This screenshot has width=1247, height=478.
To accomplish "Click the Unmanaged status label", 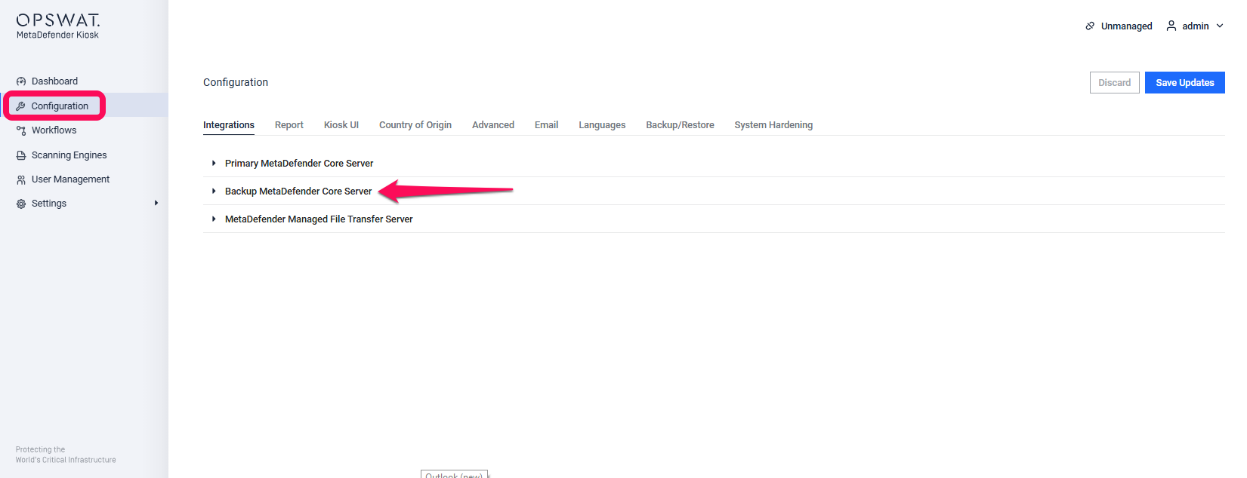I will pos(1127,26).
